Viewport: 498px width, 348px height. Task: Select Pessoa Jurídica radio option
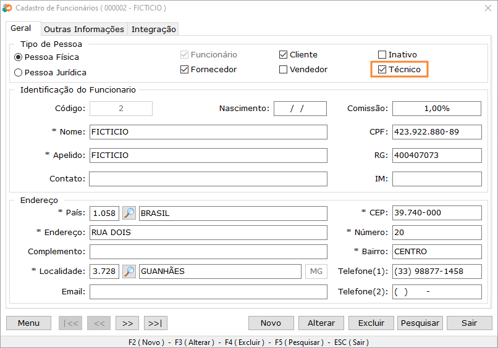pyautogui.click(x=19, y=73)
